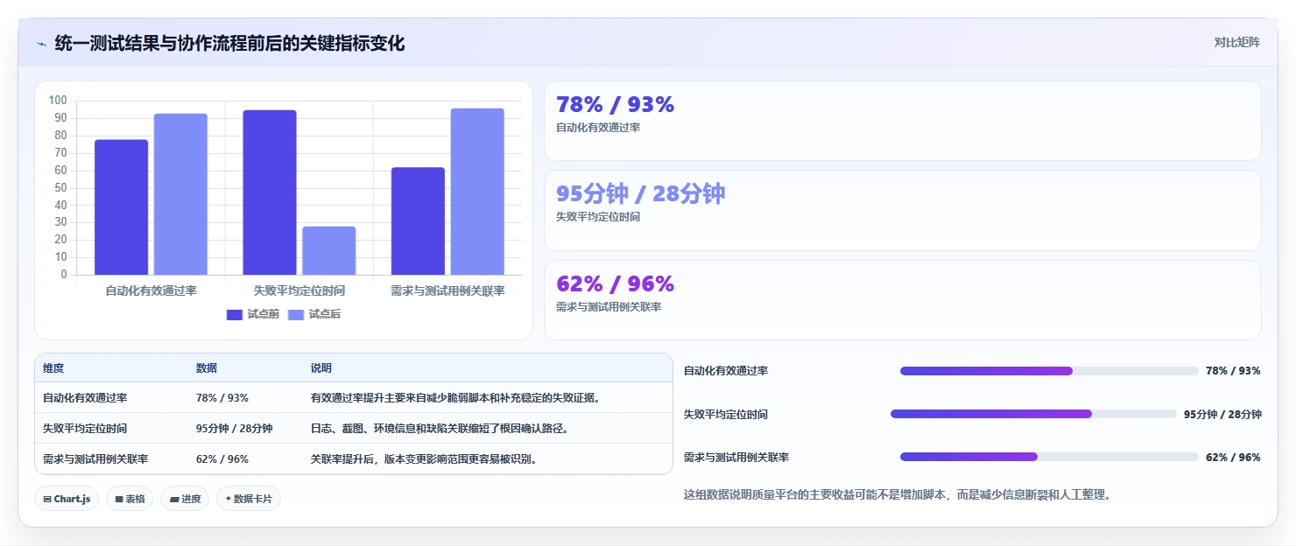Click the 试点前 bar for 需求与测试用例关联率

pos(418,221)
